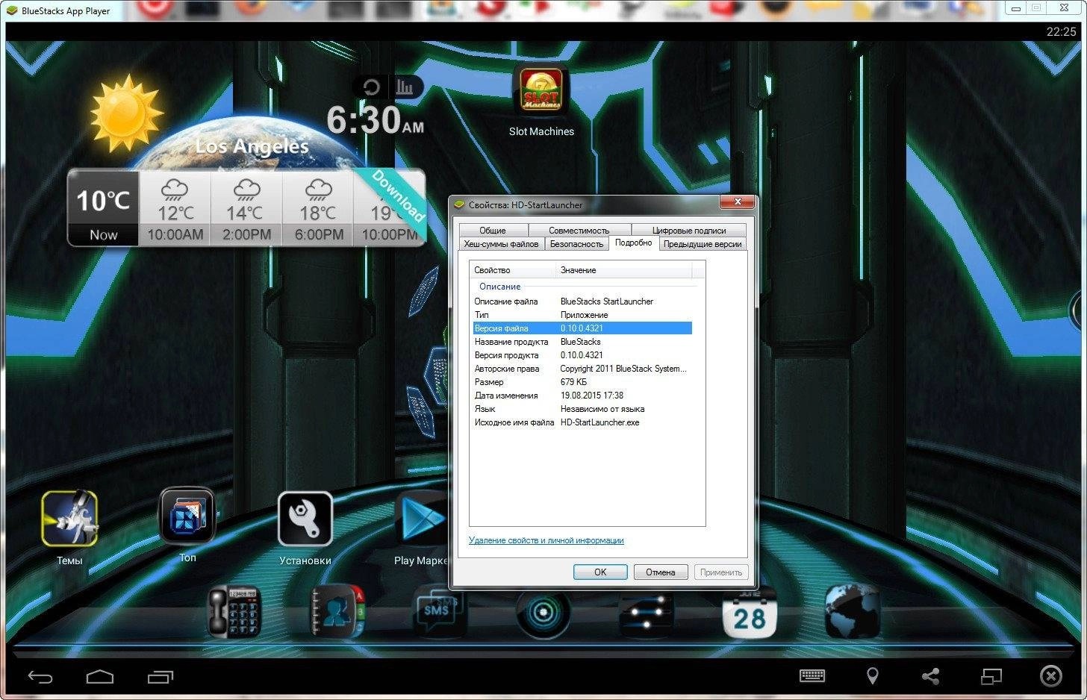Click the Значение column header
This screenshot has height=700, width=1087.
coord(623,270)
